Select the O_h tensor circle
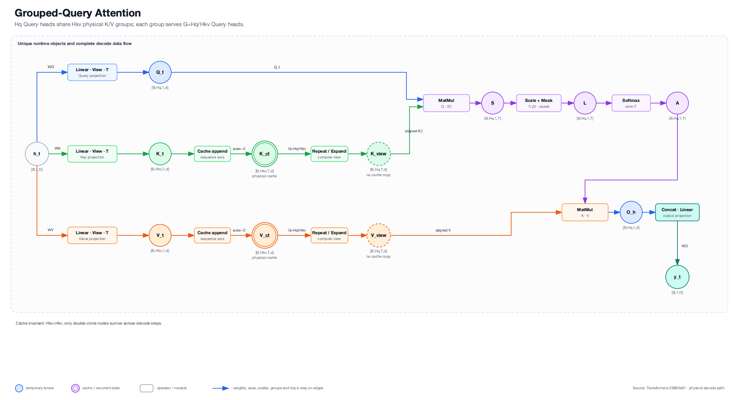739x400 pixels. pos(631,212)
